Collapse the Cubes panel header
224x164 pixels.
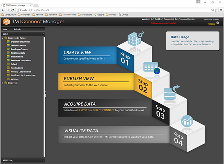43,34
